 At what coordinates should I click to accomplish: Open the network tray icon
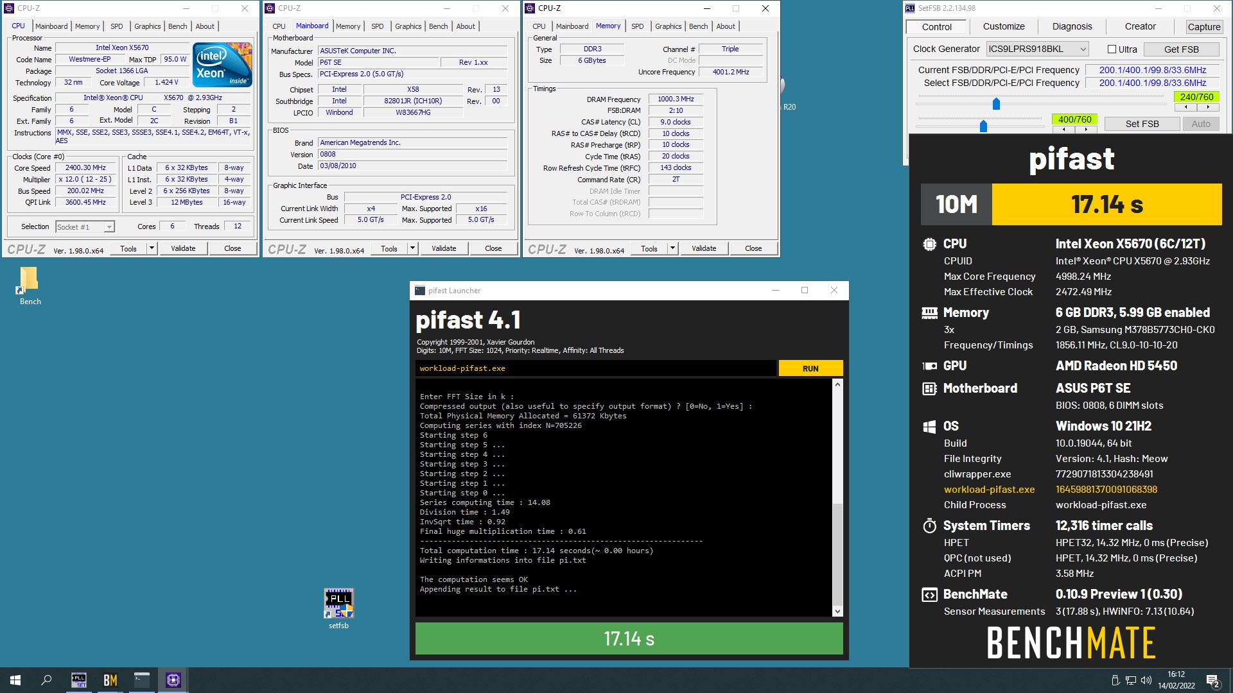pos(1131,680)
